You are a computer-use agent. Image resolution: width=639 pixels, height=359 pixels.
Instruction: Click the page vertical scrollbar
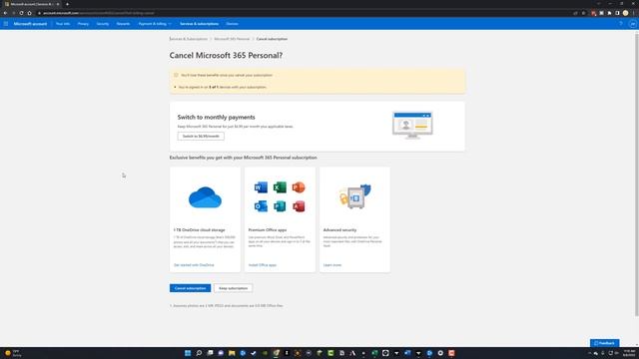[637, 176]
